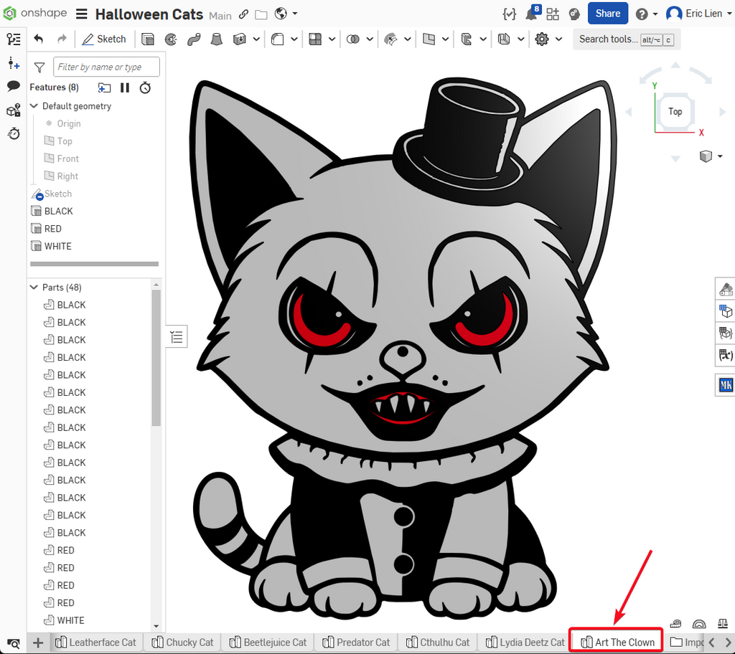Open the custom features gear

[542, 39]
